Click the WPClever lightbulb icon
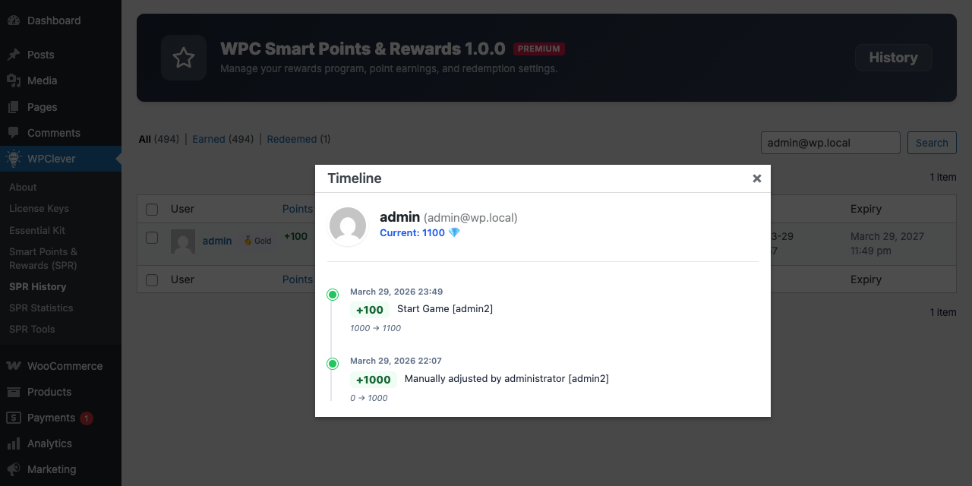The width and height of the screenshot is (972, 486). (x=14, y=159)
